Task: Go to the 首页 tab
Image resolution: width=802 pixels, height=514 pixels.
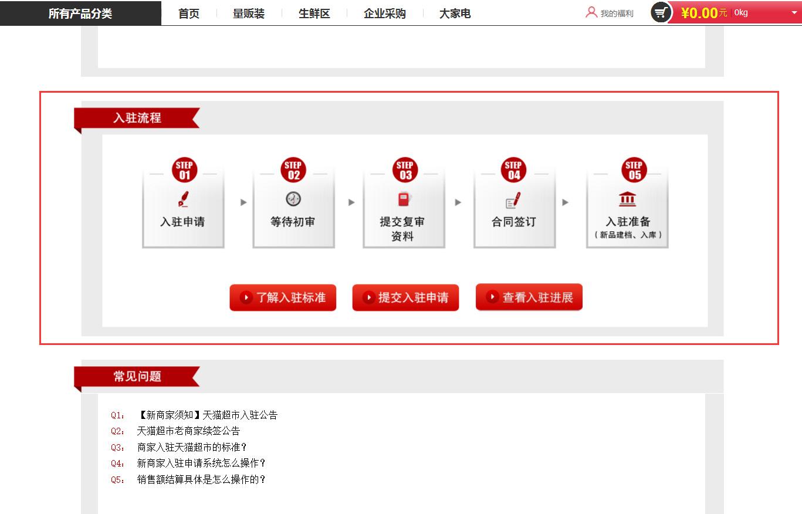Action: pyautogui.click(x=189, y=13)
